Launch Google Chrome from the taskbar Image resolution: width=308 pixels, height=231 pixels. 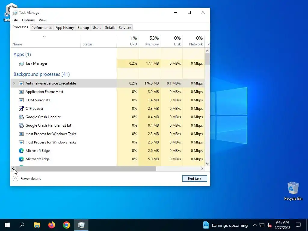pyautogui.click(x=66, y=225)
